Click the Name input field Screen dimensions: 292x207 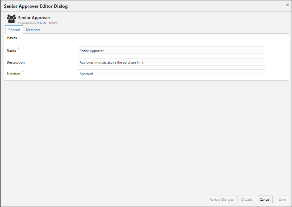pos(171,50)
